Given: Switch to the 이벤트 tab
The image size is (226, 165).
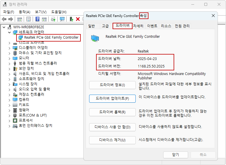Looking at the screenshot, I should click(152, 26).
